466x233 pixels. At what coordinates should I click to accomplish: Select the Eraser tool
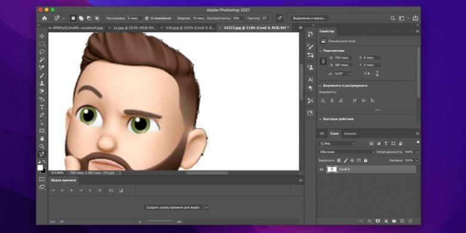42,91
